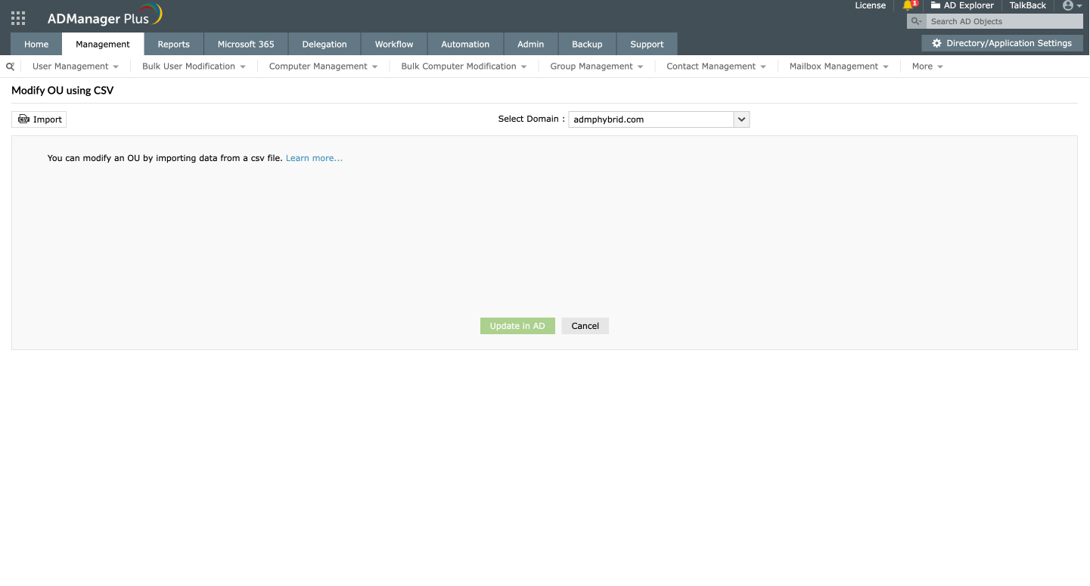The image size is (1090, 586).
Task: Expand the User Management dropdown
Action: tap(76, 67)
